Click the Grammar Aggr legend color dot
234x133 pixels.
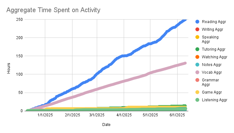pyautogui.click(x=197, y=80)
